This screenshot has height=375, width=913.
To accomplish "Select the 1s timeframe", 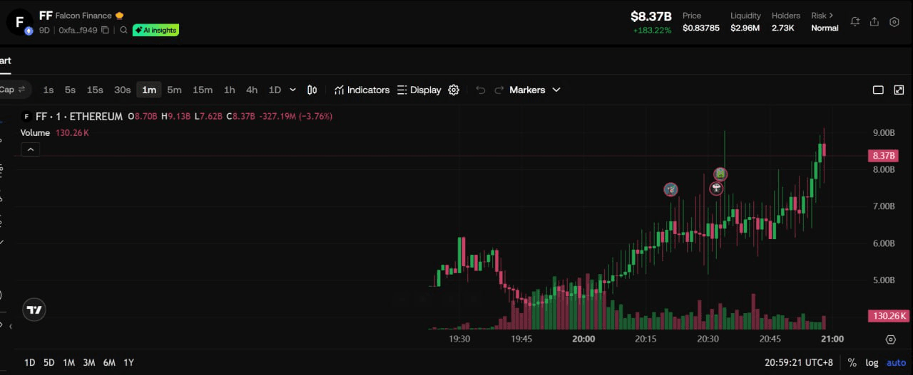I will [x=49, y=90].
